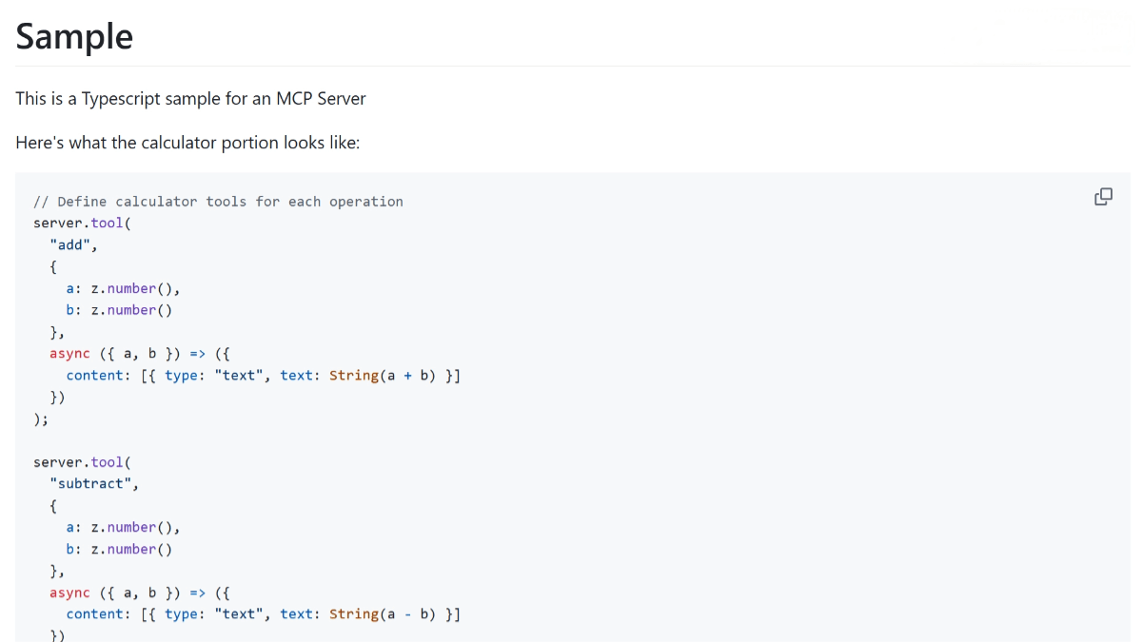The height and width of the screenshot is (642, 1142).
Task: Click 'a: z.number(),' in the subtract tool
Action: [x=123, y=527]
